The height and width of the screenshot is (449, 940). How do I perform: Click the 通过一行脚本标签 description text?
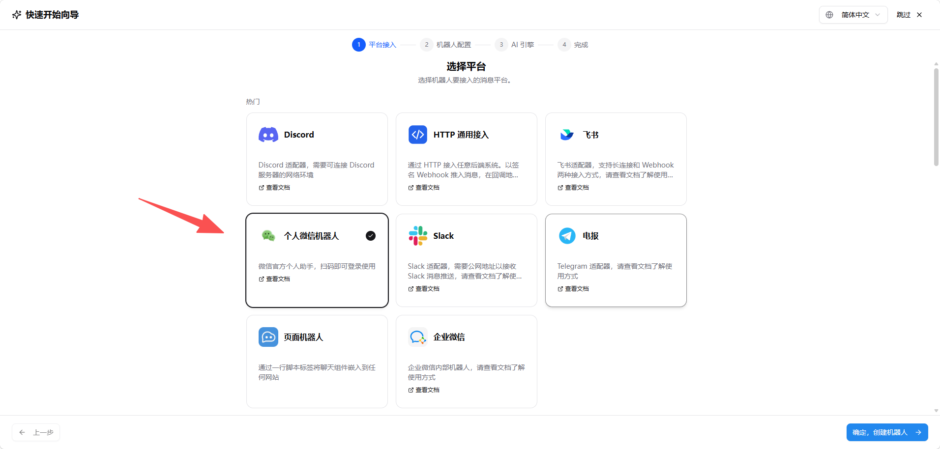[x=317, y=372]
